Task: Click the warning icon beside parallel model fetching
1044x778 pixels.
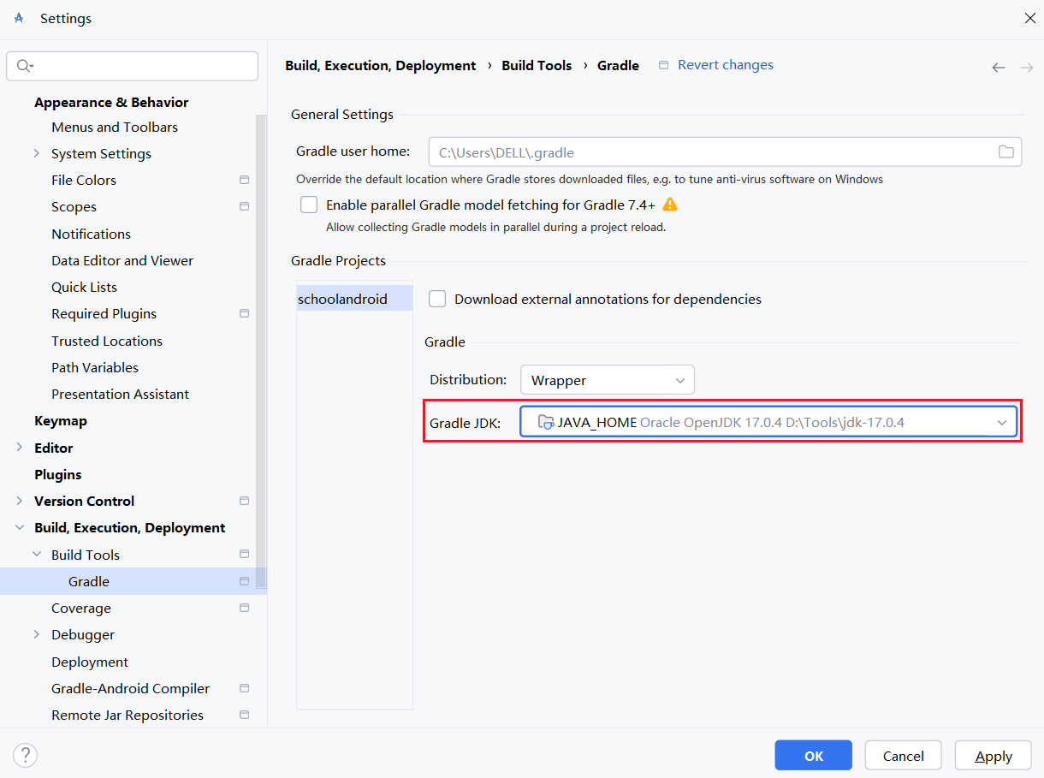Action: point(670,205)
